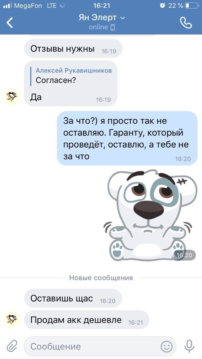The width and height of the screenshot is (202, 359).
Task: Open the Ян Элерт chat title
Action: (x=98, y=17)
